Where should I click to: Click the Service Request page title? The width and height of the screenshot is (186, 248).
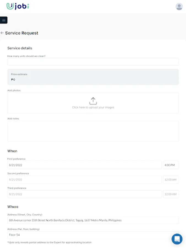tap(21, 33)
